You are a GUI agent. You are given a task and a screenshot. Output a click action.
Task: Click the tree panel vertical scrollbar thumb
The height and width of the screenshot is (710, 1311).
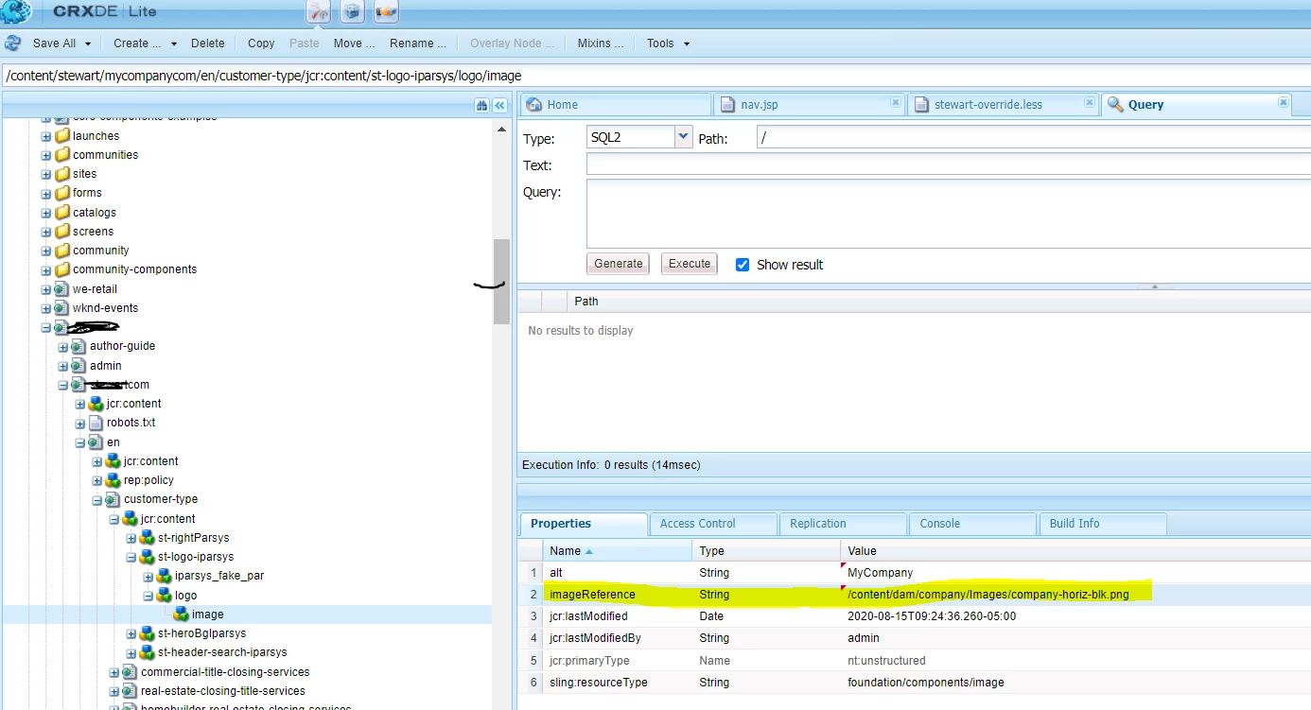tap(502, 282)
